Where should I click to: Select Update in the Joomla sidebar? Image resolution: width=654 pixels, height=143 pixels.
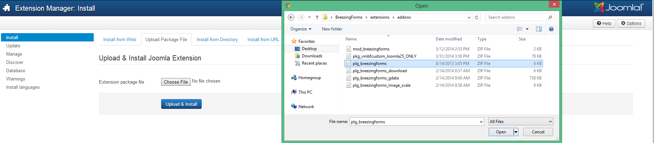[x=13, y=46]
